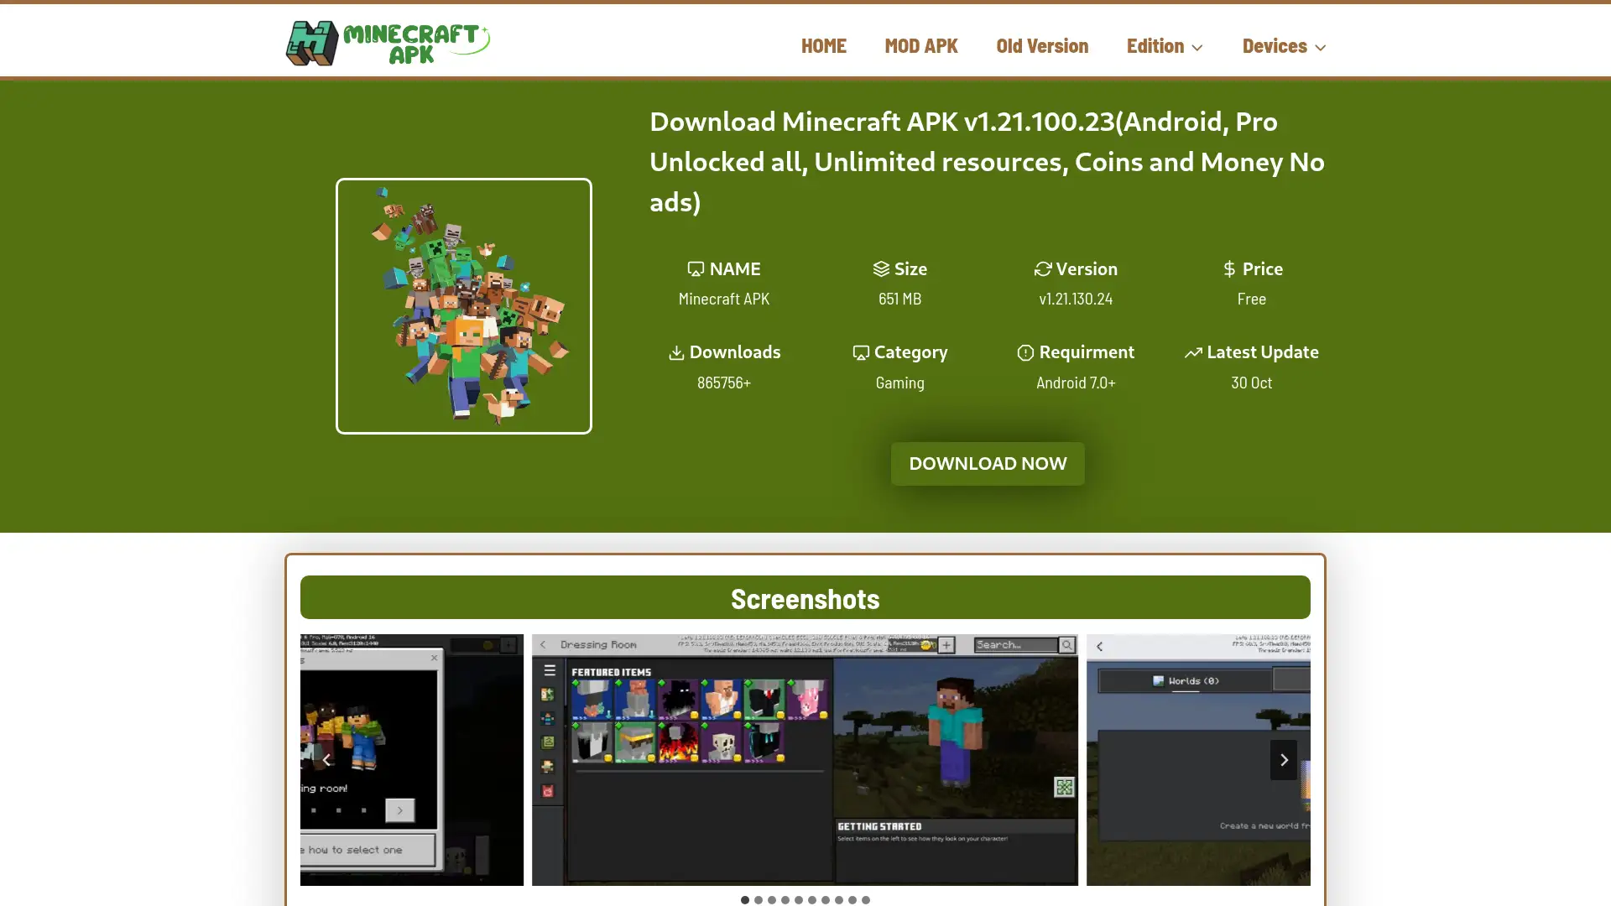The image size is (1611, 906).
Task: Click the alert icon beside Requirment
Action: 1024,352
